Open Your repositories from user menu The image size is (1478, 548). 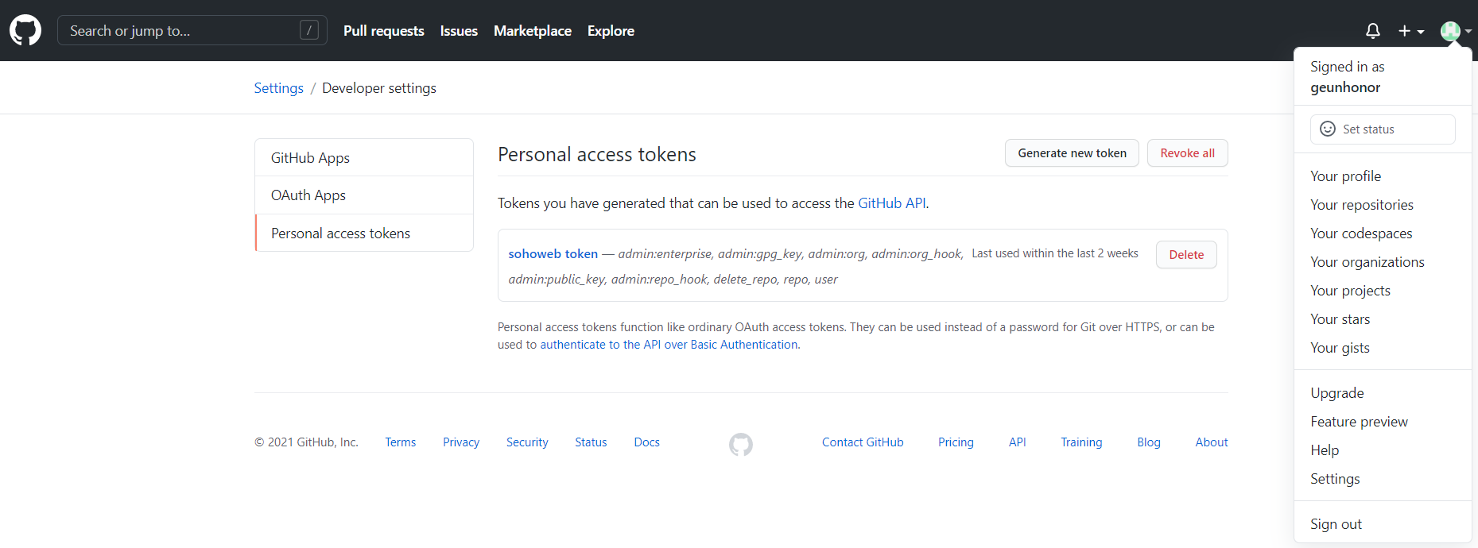[1383, 205]
